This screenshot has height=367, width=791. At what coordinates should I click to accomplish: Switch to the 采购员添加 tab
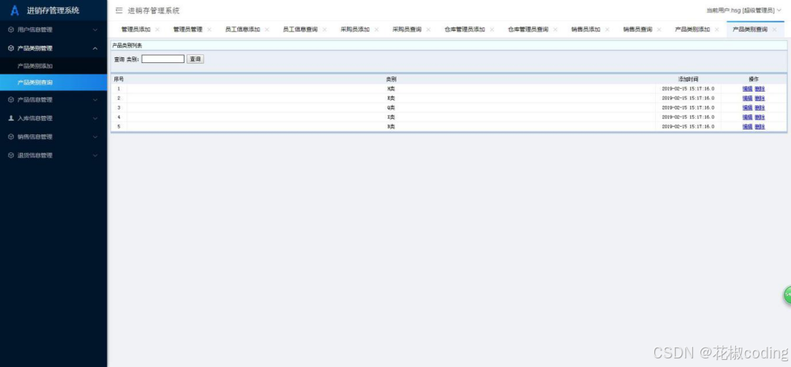(355, 29)
